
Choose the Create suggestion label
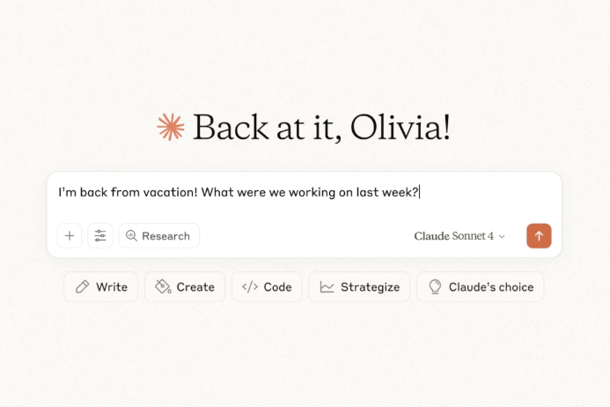(x=195, y=287)
